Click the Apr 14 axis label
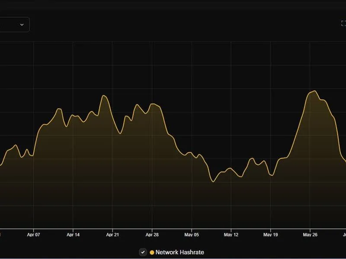 73,235
